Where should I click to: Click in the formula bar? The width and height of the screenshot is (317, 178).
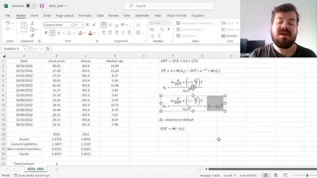click(x=146, y=48)
